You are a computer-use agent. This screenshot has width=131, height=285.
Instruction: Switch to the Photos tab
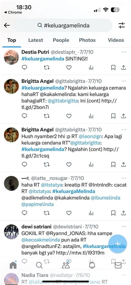click(87, 40)
